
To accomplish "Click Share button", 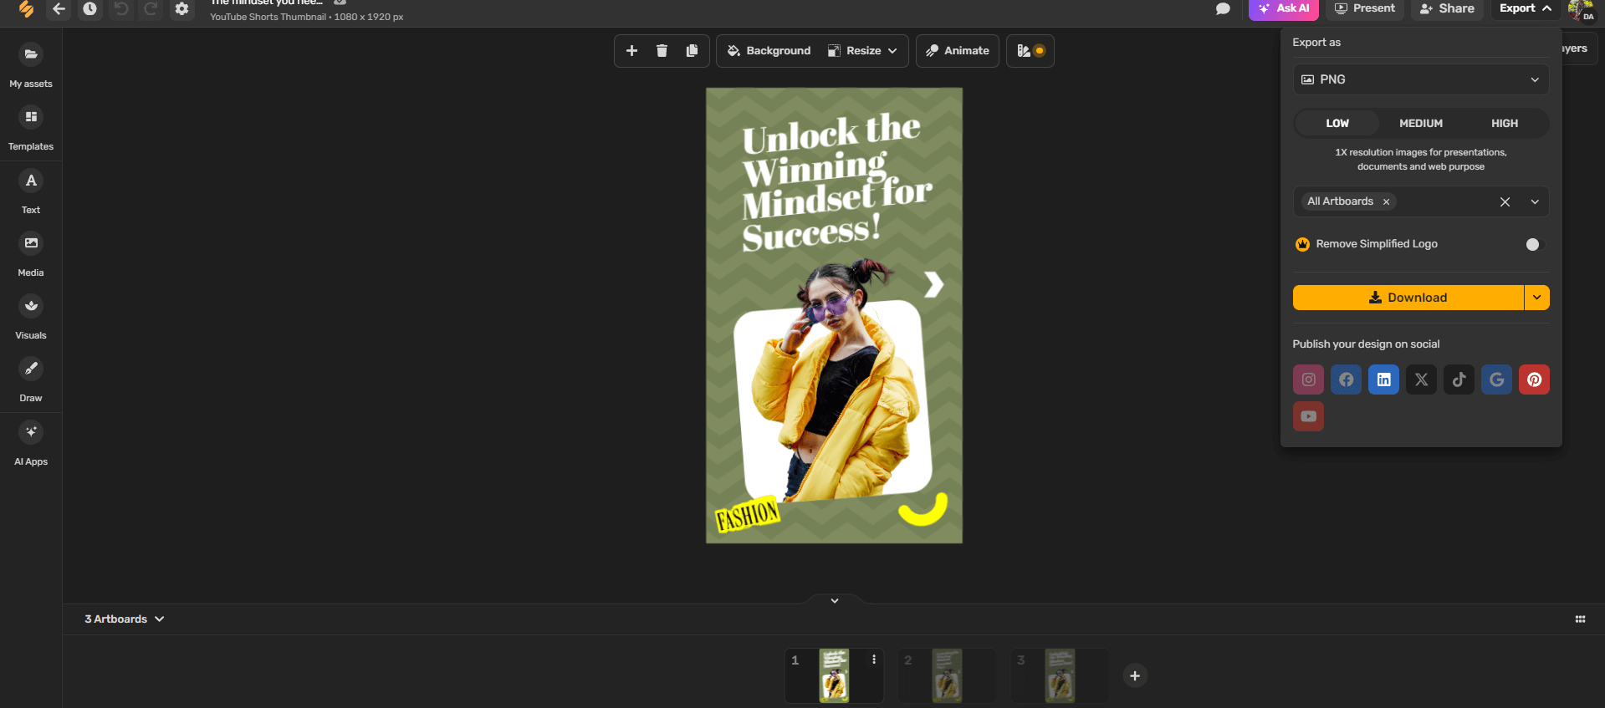I will (1448, 8).
